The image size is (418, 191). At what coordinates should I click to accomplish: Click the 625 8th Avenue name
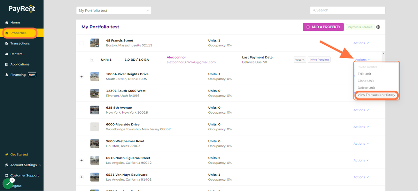[x=119, y=107]
